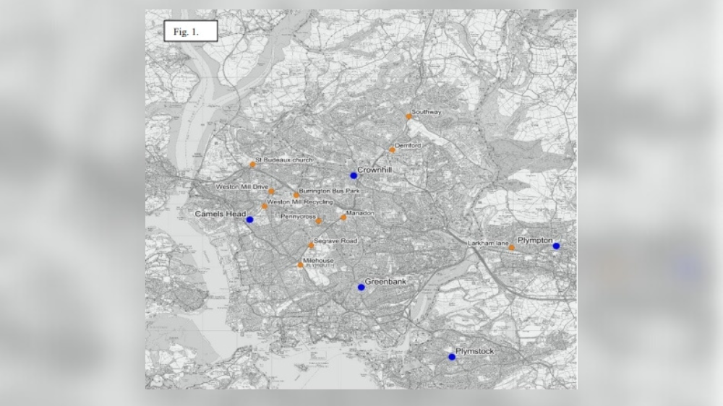Select the Manadon orange marker dot
723x406 pixels.
343,217
